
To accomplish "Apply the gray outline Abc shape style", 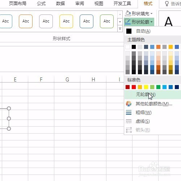I will pos(46,21).
